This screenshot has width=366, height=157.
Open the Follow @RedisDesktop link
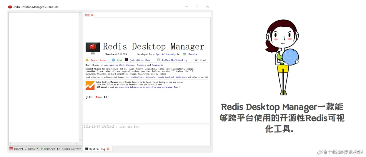[174, 60]
